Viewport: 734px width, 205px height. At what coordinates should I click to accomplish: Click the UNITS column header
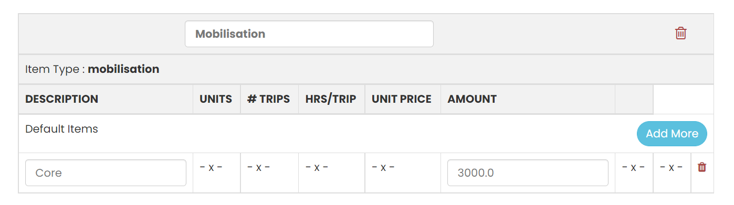[x=216, y=99]
